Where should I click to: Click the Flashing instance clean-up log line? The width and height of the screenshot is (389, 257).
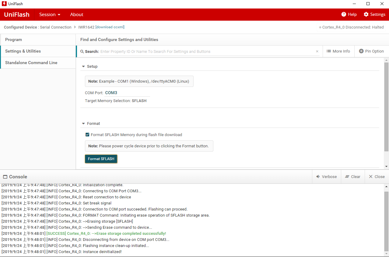click(x=75, y=246)
